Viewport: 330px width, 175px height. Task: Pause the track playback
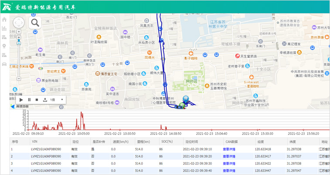(29, 100)
